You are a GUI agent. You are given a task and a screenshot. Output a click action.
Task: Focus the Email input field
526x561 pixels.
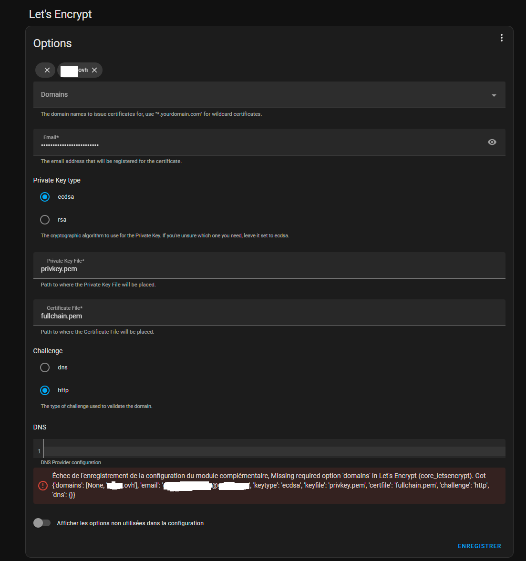coord(258,144)
